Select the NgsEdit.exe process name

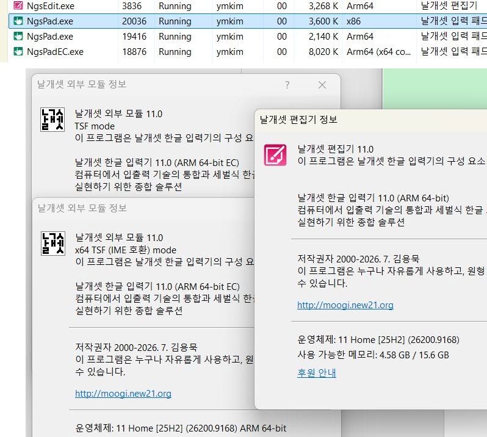pyautogui.click(x=51, y=5)
